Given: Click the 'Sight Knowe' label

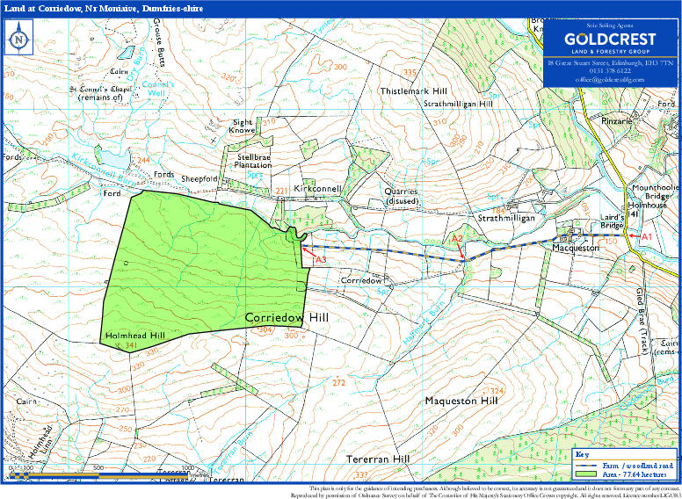Looking at the screenshot, I should pos(243,126).
